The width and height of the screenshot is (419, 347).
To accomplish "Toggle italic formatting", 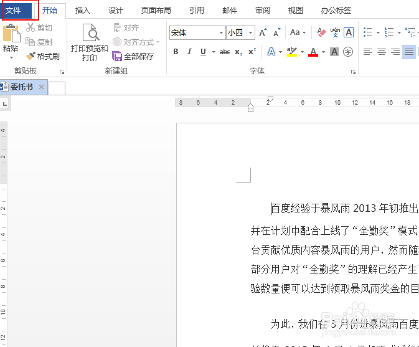I will [x=189, y=52].
